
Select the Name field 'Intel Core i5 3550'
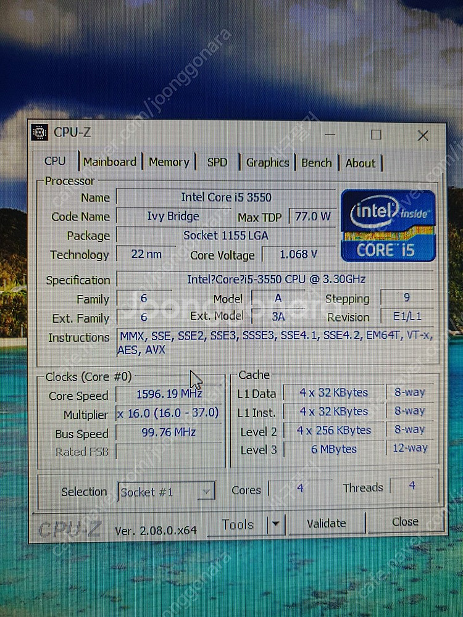[x=226, y=197]
